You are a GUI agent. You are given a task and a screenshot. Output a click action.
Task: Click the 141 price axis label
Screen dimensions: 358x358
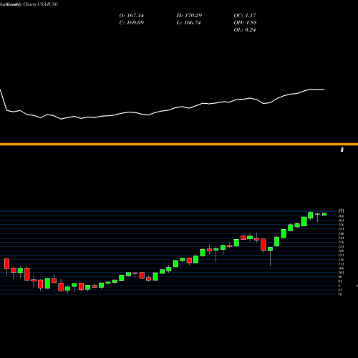(342, 238)
